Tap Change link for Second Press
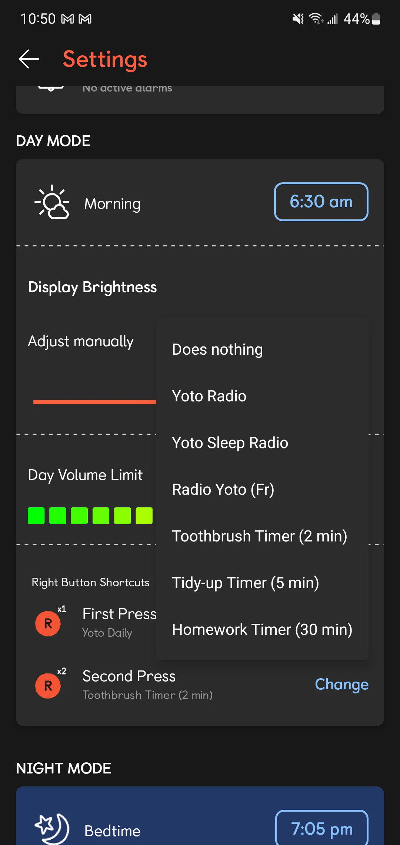400x845 pixels. pos(341,684)
